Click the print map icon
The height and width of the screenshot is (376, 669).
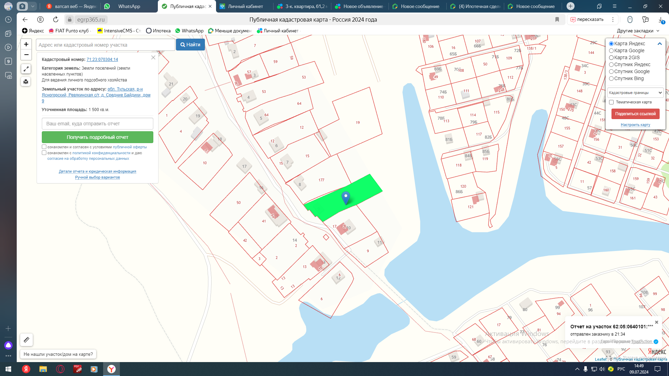pyautogui.click(x=26, y=82)
